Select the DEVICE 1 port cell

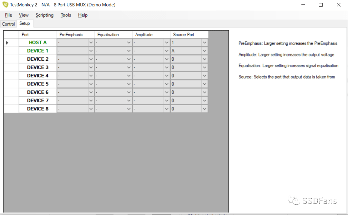click(38, 51)
